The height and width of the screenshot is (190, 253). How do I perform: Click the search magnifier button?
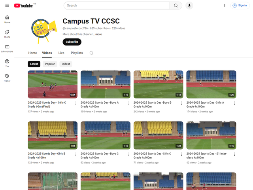[176, 6]
